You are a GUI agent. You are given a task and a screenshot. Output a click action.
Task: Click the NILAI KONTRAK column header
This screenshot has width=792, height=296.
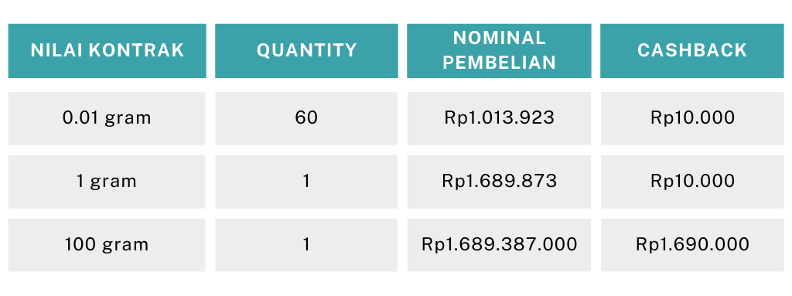coord(107,50)
